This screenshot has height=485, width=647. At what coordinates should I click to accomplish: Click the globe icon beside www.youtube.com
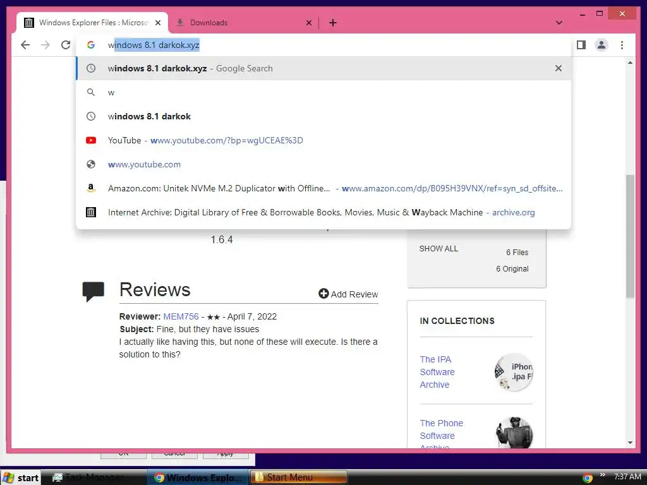(x=91, y=164)
